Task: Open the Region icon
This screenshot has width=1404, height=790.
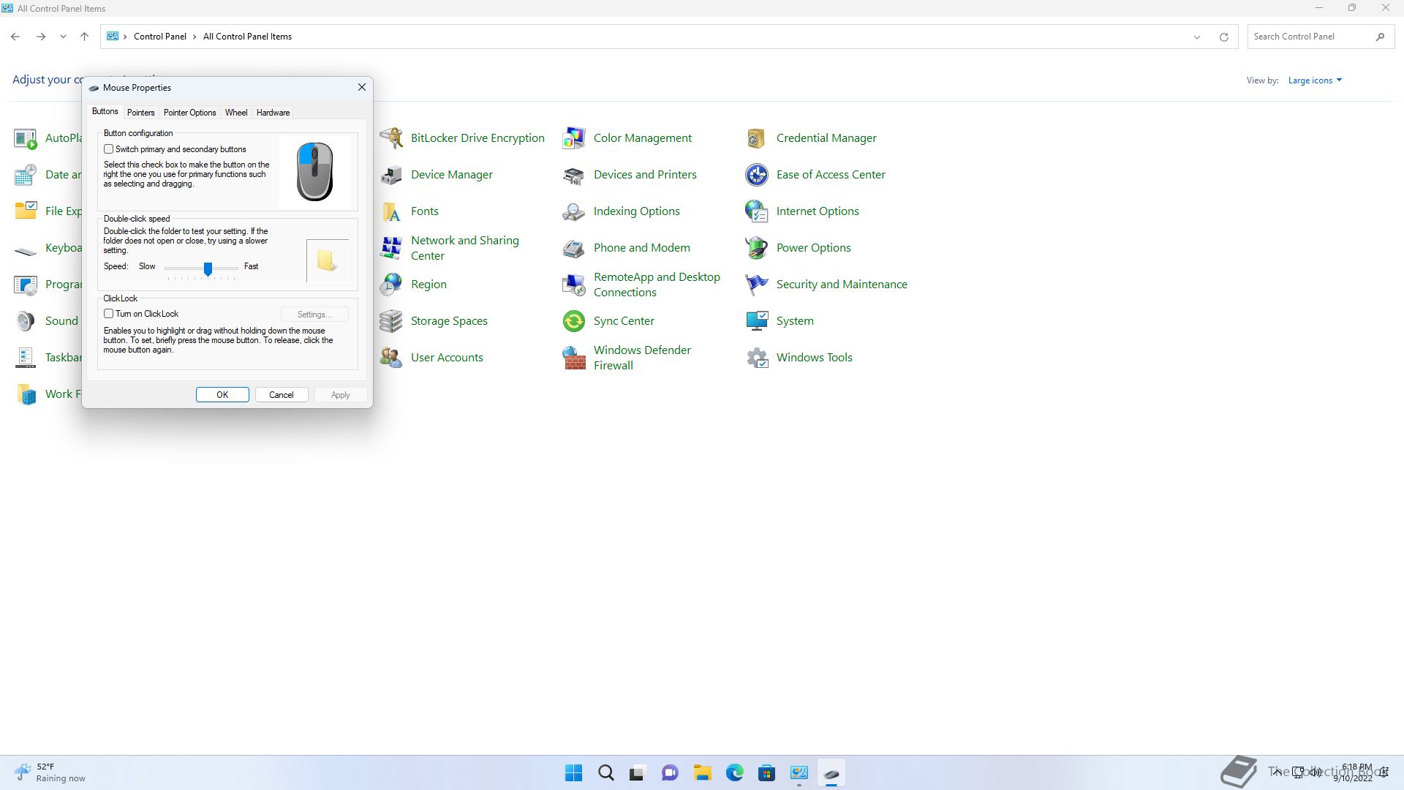Action: 391,284
